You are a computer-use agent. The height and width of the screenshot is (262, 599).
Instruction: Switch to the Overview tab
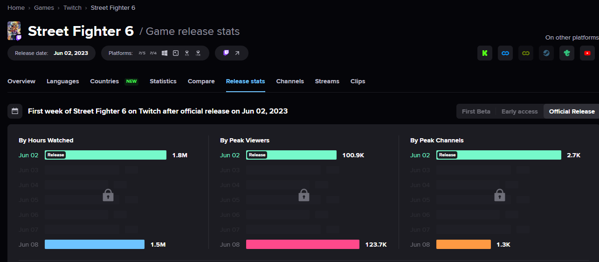pos(21,81)
